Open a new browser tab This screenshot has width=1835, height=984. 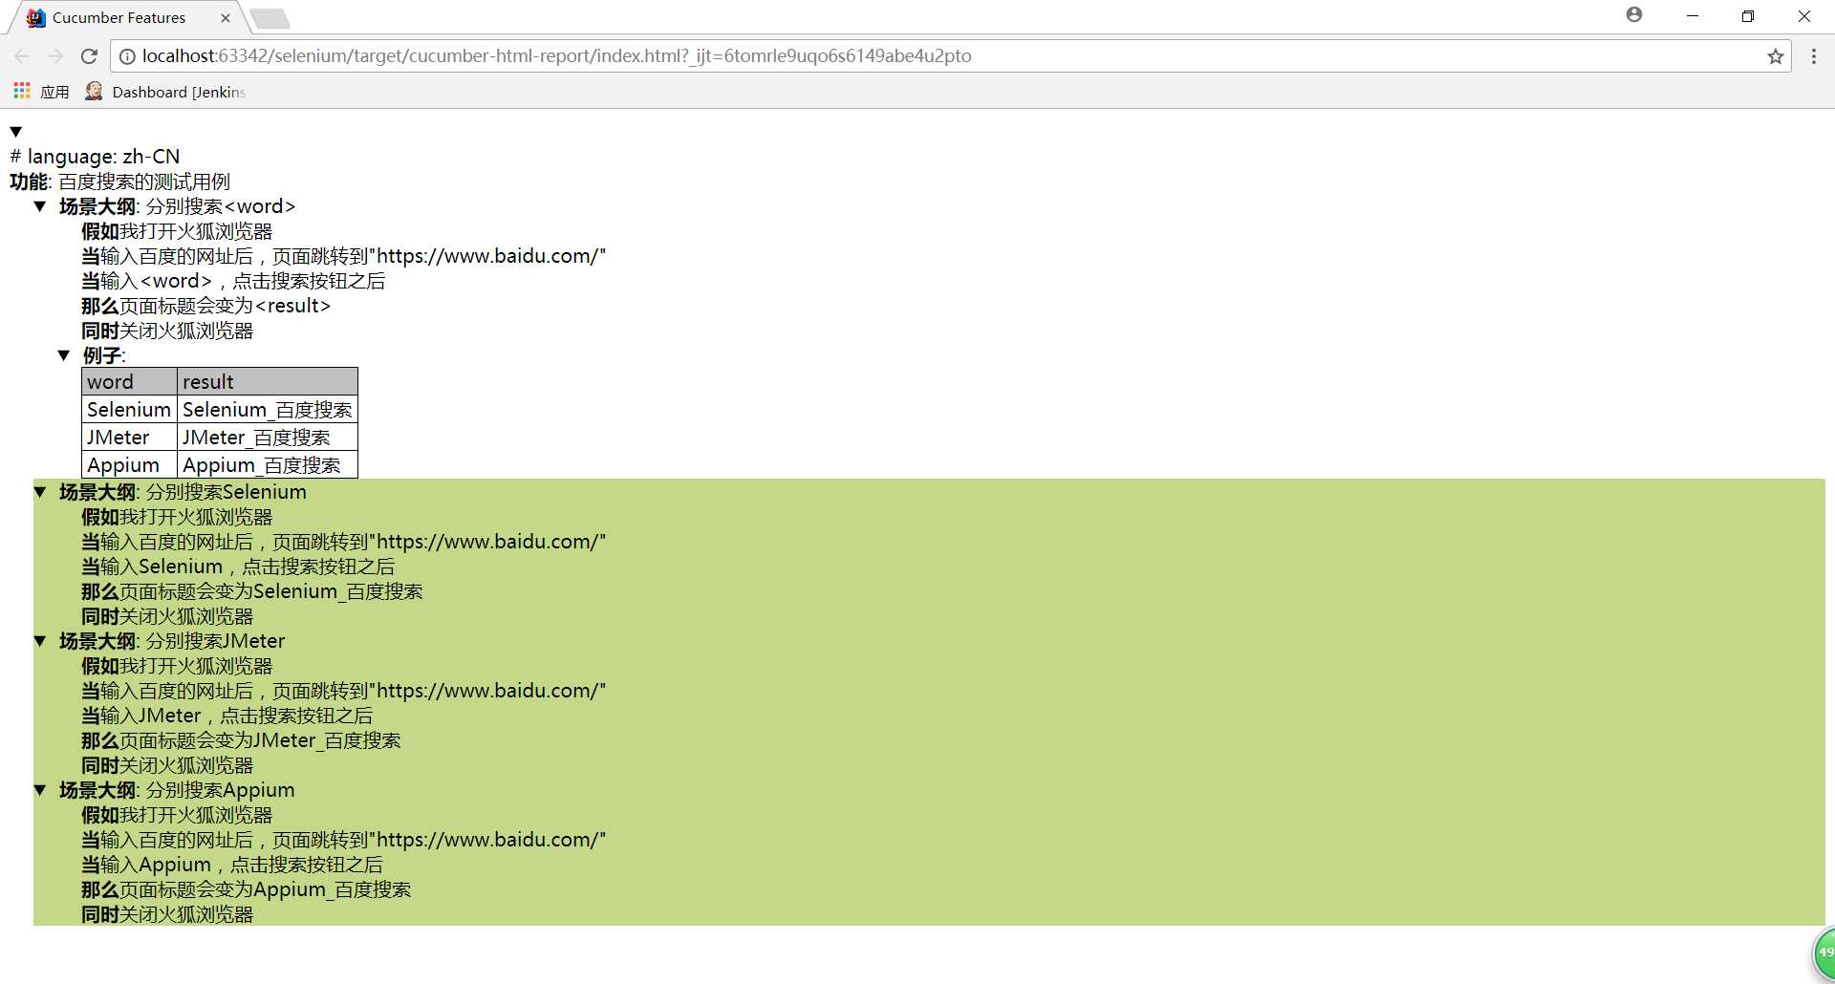tap(270, 18)
